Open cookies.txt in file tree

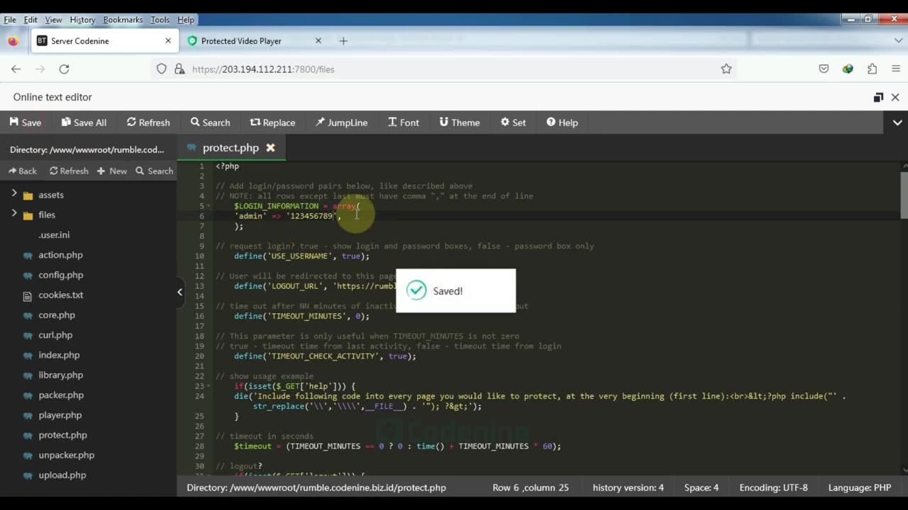(61, 295)
